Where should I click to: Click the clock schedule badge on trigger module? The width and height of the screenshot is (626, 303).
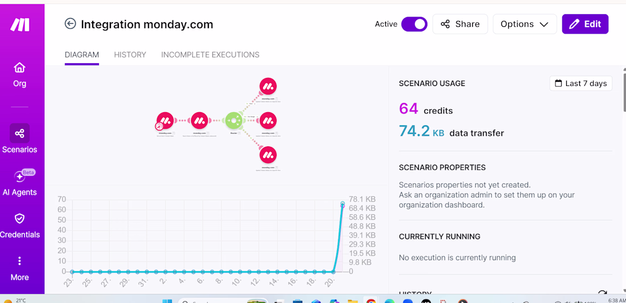pos(159,126)
